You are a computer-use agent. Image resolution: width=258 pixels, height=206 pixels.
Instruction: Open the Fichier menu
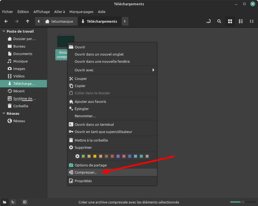(7, 12)
